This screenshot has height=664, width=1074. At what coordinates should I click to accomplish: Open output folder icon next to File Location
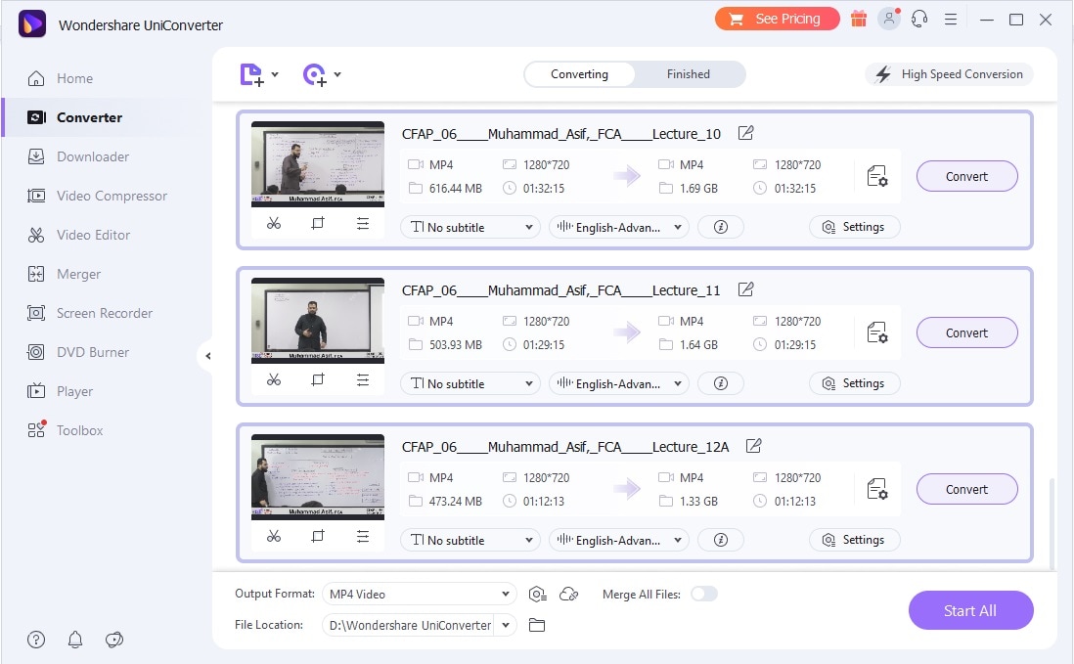coord(537,625)
